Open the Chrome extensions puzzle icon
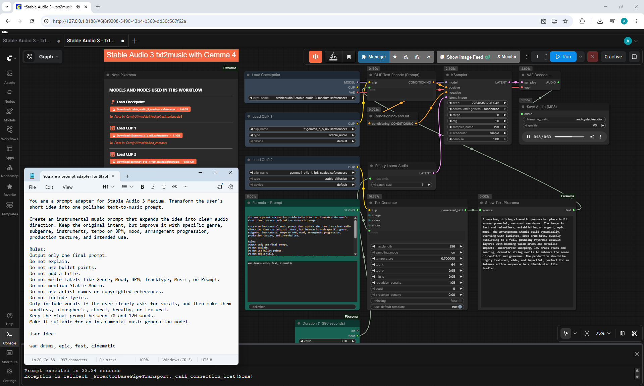This screenshot has height=386, width=644. [x=582, y=21]
